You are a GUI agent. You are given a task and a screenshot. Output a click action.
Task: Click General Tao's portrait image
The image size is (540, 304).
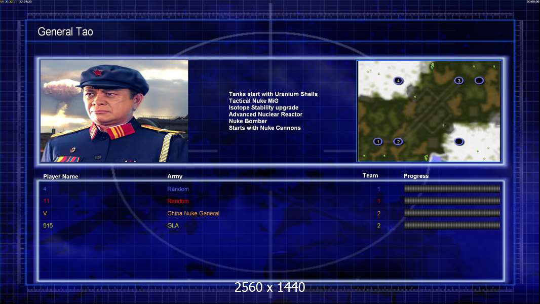(114, 111)
